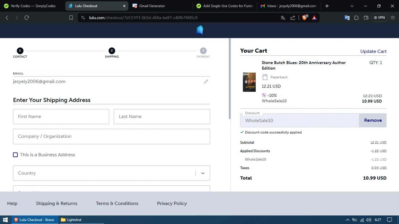Open the notification center icon
The height and width of the screenshot is (224, 399).
pos(389,220)
